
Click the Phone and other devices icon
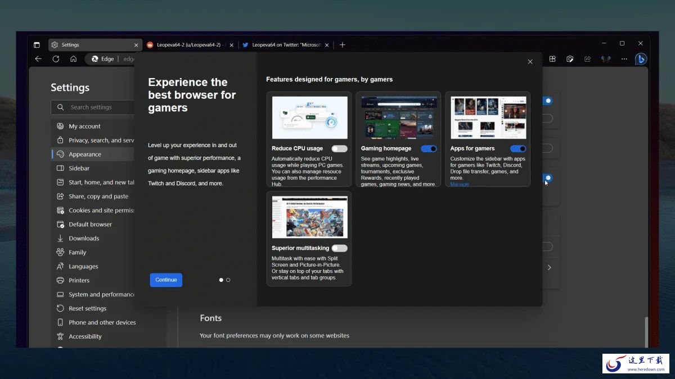click(x=60, y=322)
